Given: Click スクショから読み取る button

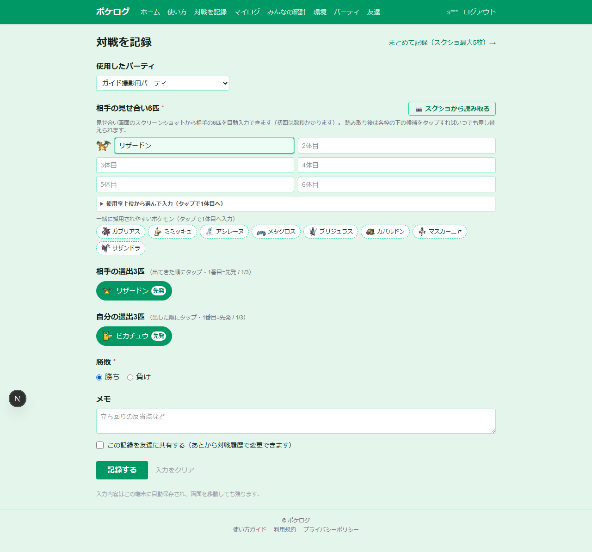Looking at the screenshot, I should click(x=452, y=109).
